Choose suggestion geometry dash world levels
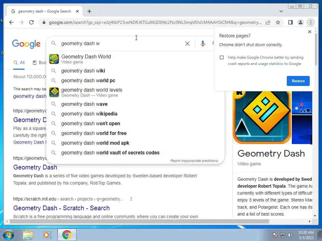 [136, 92]
